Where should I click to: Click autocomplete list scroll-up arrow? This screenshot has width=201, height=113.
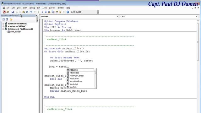(x=95, y=70)
